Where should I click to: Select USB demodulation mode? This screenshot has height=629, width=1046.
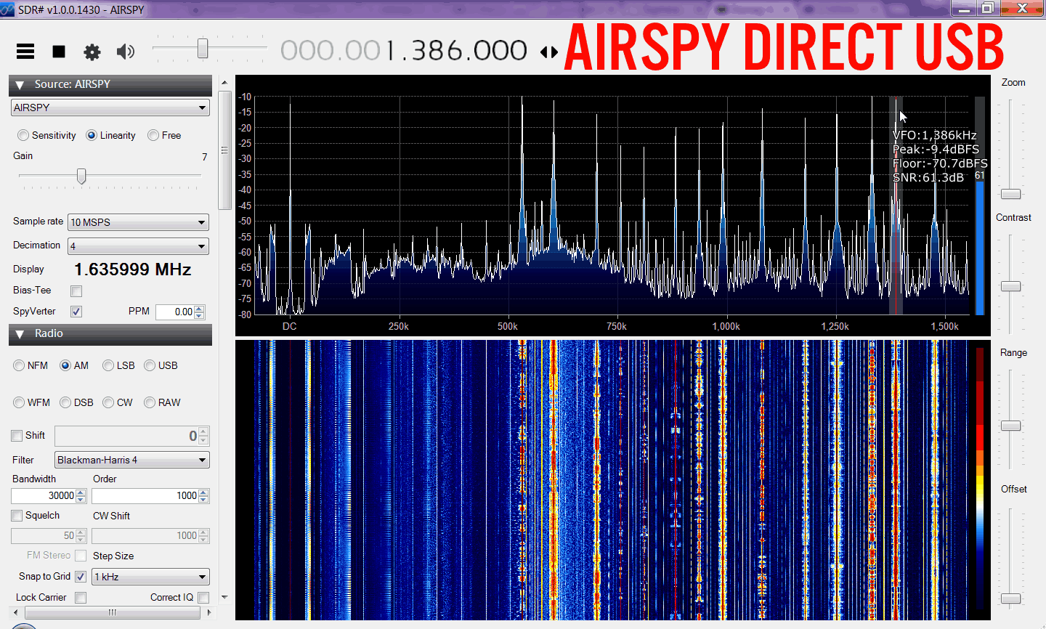click(x=150, y=365)
